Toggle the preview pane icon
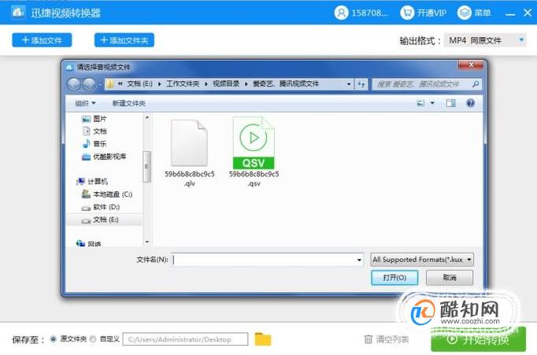The width and height of the screenshot is (537, 355). [x=450, y=103]
